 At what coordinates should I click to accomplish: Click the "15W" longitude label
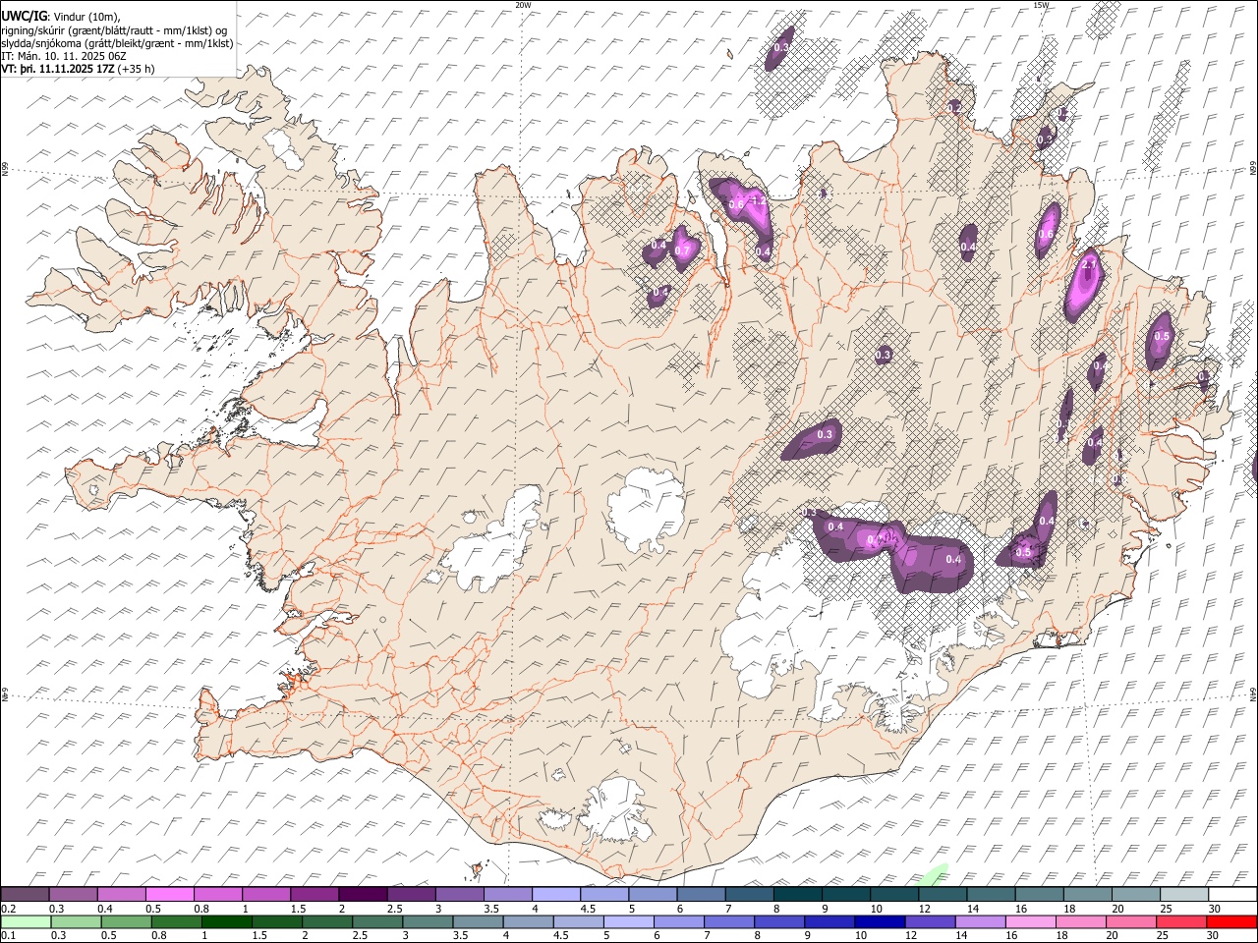tap(1041, 5)
